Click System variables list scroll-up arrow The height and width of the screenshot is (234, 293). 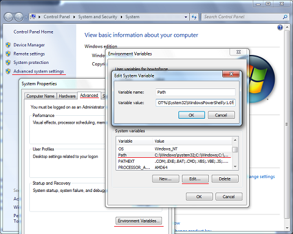(x=235, y=140)
